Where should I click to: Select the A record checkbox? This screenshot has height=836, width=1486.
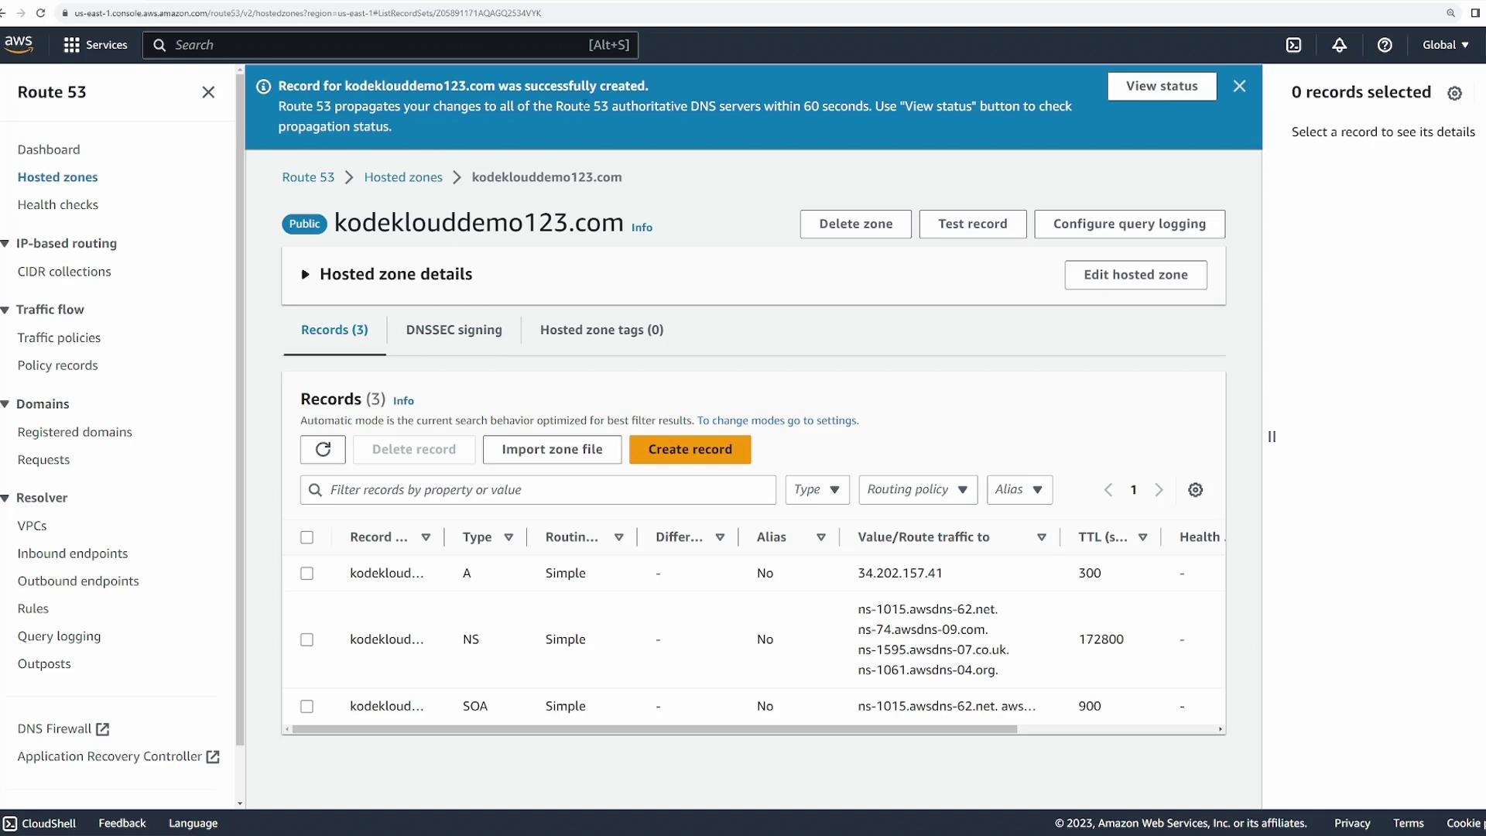(307, 574)
